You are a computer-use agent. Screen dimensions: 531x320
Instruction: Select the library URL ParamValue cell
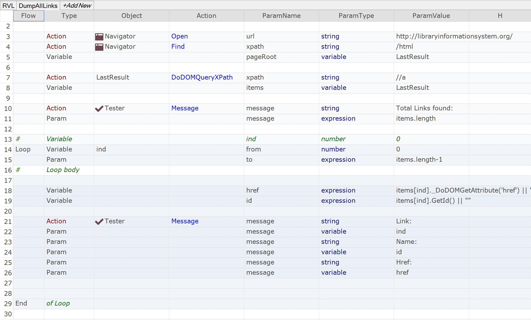click(x=454, y=36)
